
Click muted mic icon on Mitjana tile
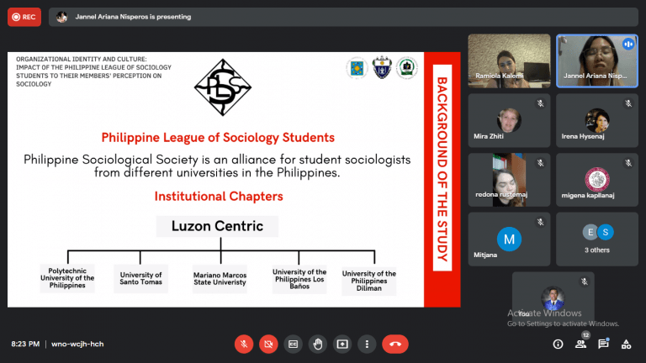[541, 222]
